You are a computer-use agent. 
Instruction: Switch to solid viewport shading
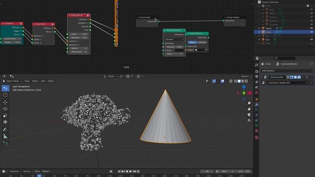[x=239, y=81]
